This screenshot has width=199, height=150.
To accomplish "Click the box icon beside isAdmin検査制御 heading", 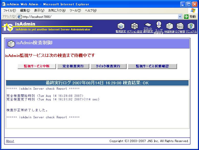I will click(11, 44).
